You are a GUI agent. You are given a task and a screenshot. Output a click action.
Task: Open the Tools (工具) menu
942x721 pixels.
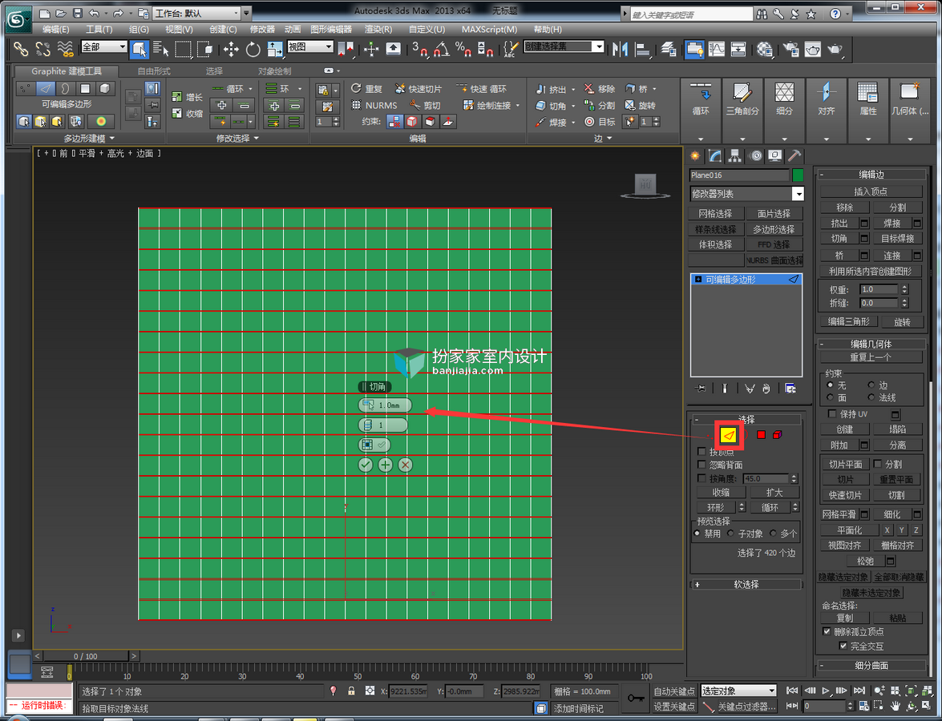click(99, 29)
